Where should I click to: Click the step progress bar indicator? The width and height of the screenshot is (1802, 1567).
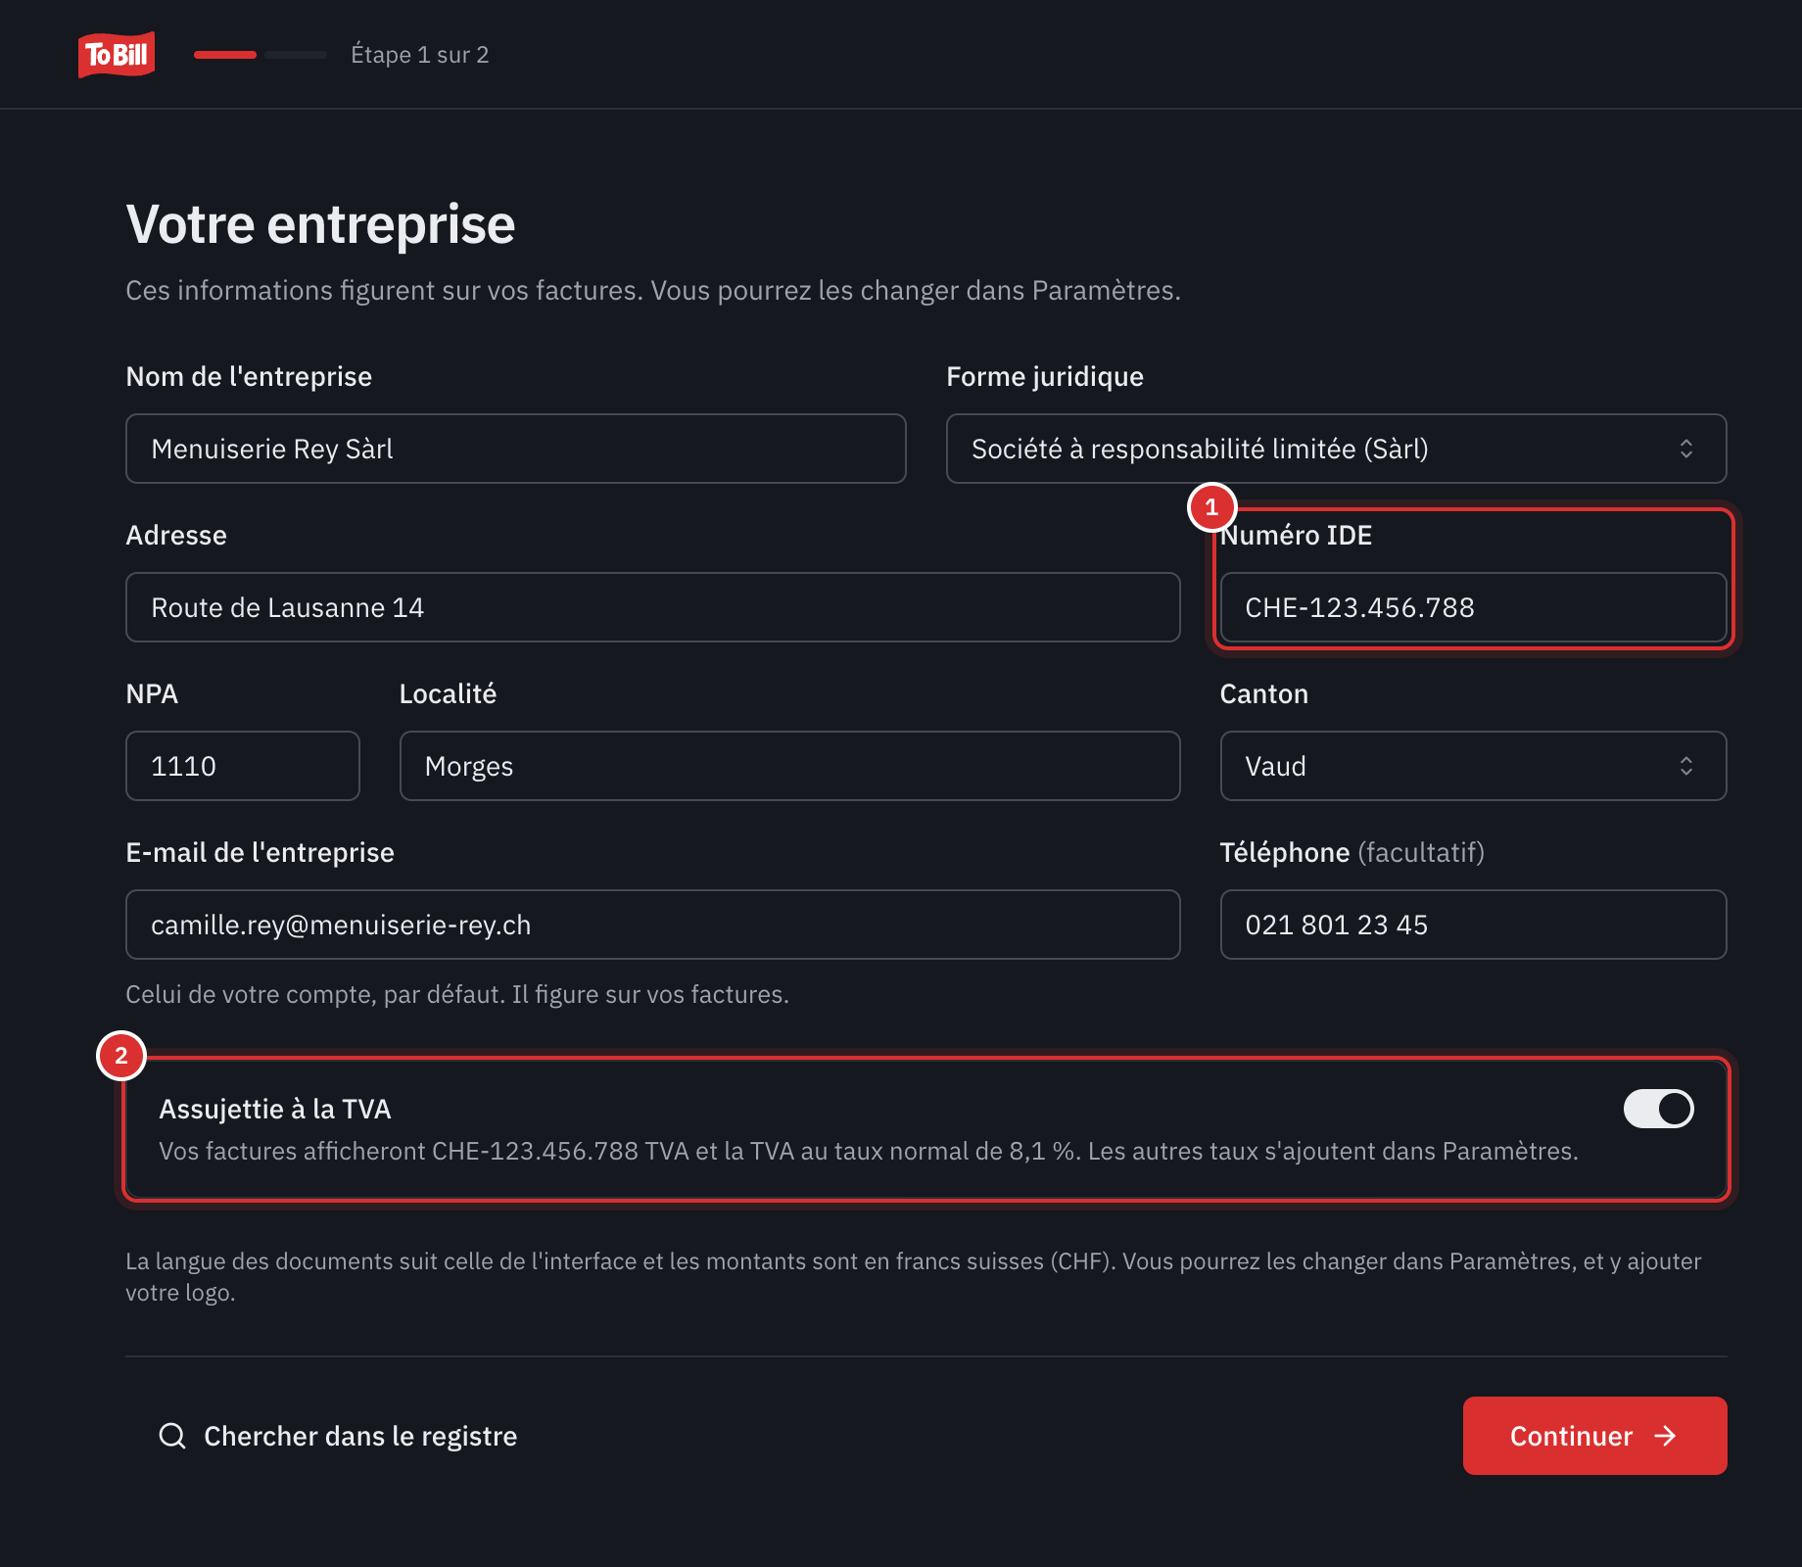click(261, 55)
